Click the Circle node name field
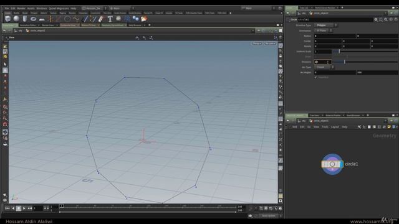399x224 pixels. pyautogui.click(x=335, y=19)
